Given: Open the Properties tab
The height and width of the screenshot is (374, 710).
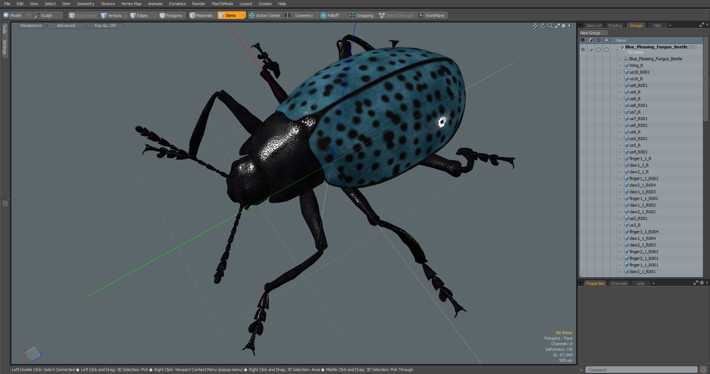Looking at the screenshot, I should pos(595,283).
